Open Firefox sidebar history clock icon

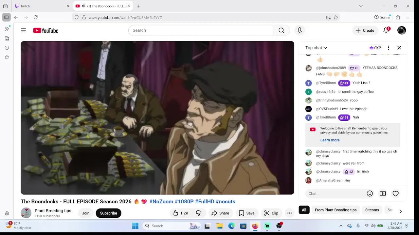[x=7, y=48]
